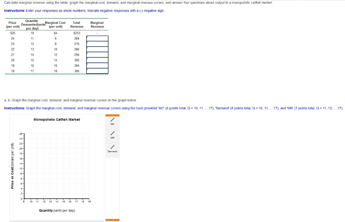Click the orange arrow below the tool palette

(113, 219)
